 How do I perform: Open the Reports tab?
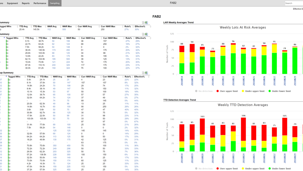pyautogui.click(x=26, y=3)
